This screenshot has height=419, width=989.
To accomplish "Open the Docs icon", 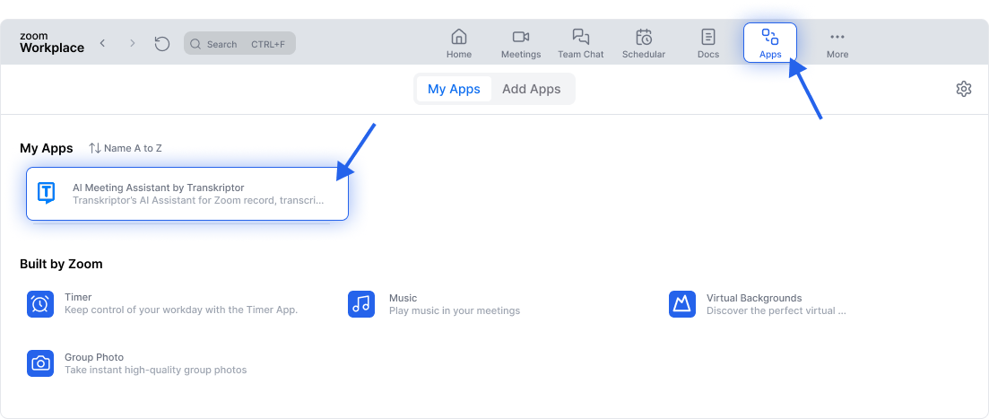I will click(x=708, y=36).
